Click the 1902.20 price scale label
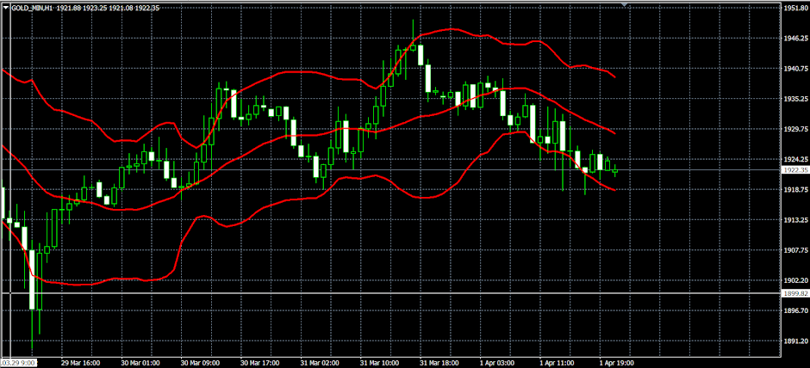This screenshot has height=368, width=810. click(x=796, y=281)
